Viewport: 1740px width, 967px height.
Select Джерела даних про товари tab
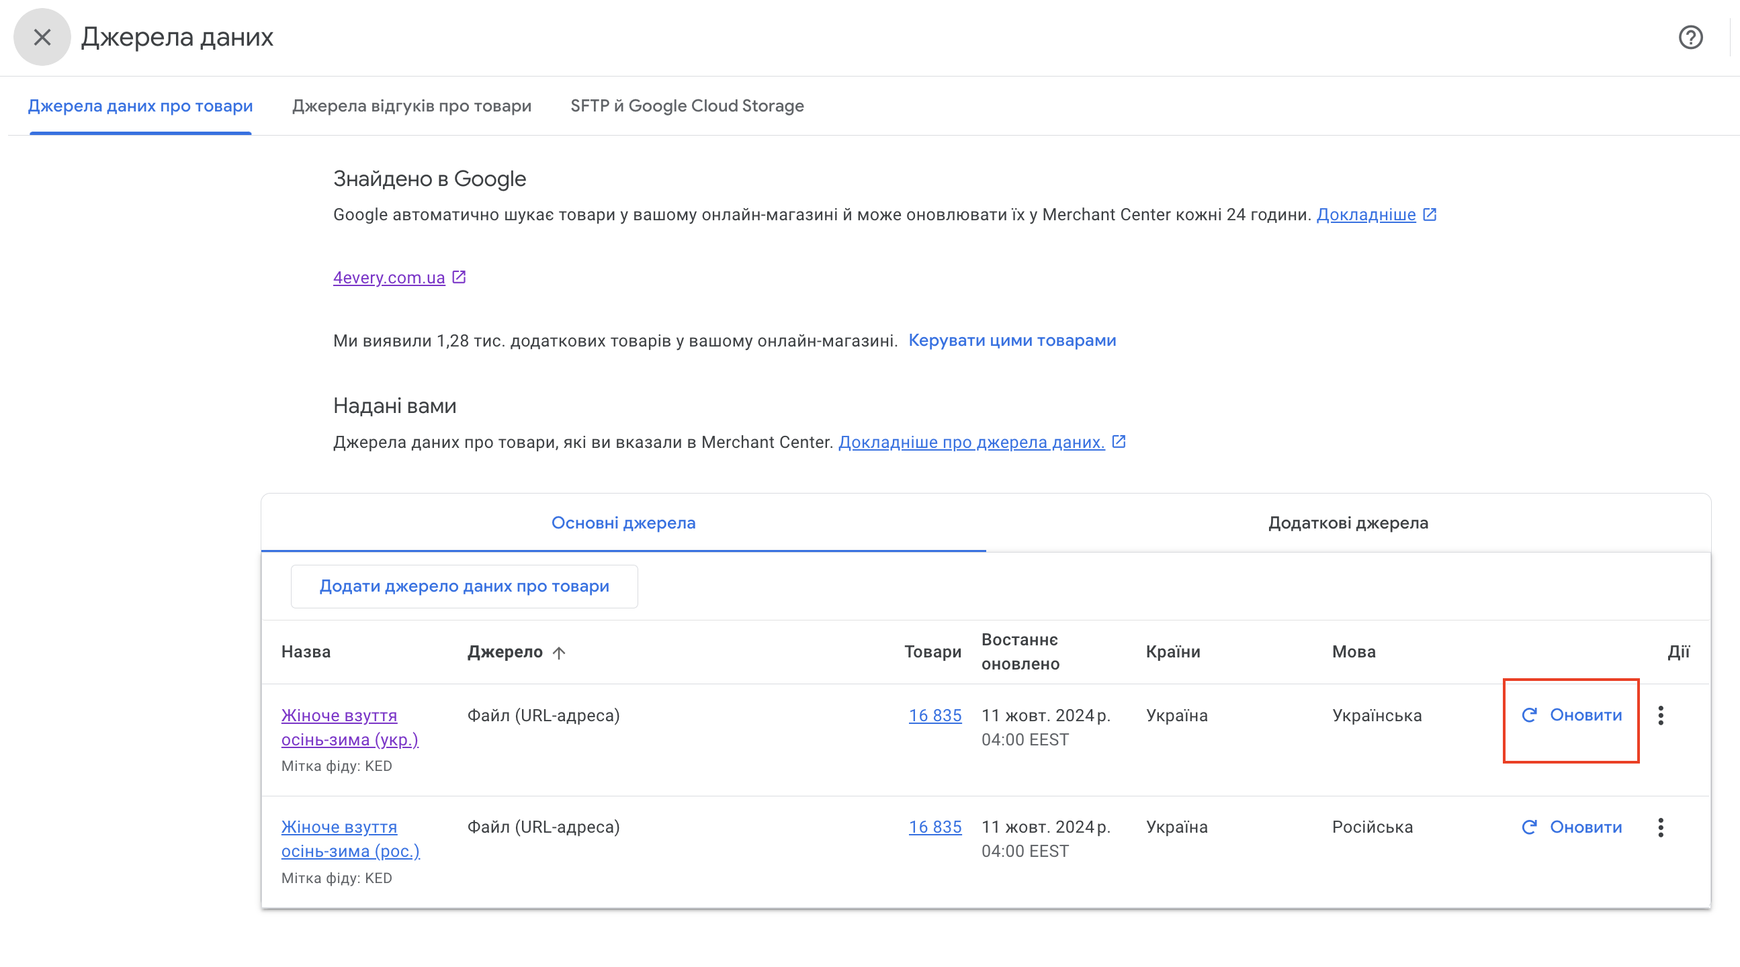[140, 106]
